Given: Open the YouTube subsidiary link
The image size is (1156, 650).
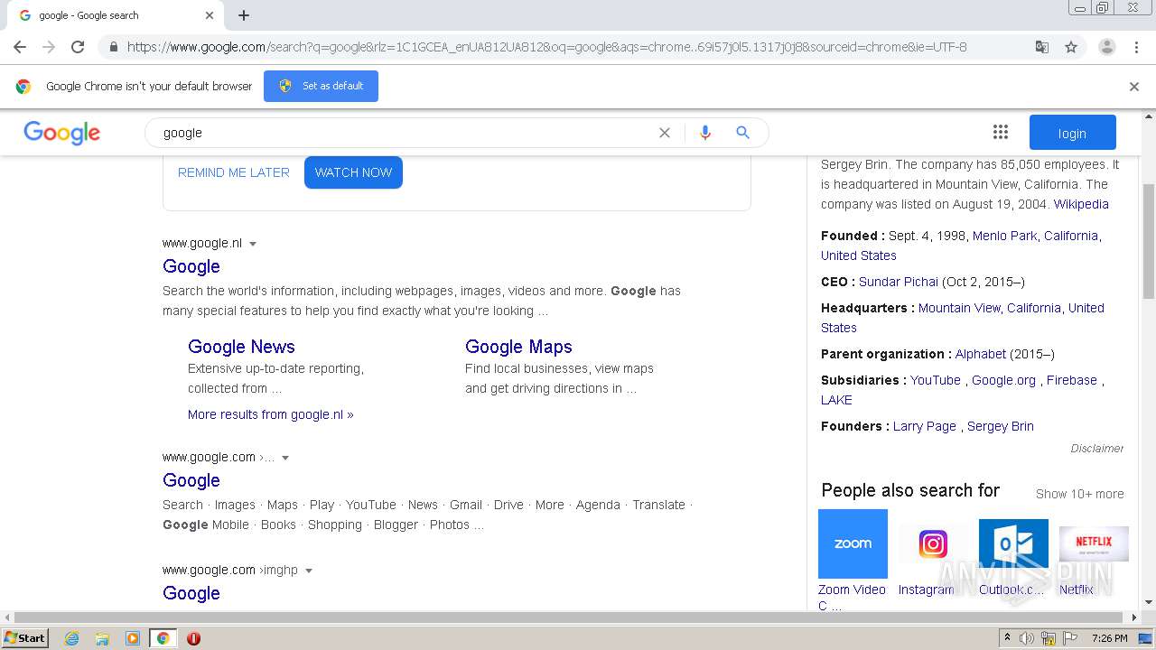Looking at the screenshot, I should pyautogui.click(x=936, y=380).
